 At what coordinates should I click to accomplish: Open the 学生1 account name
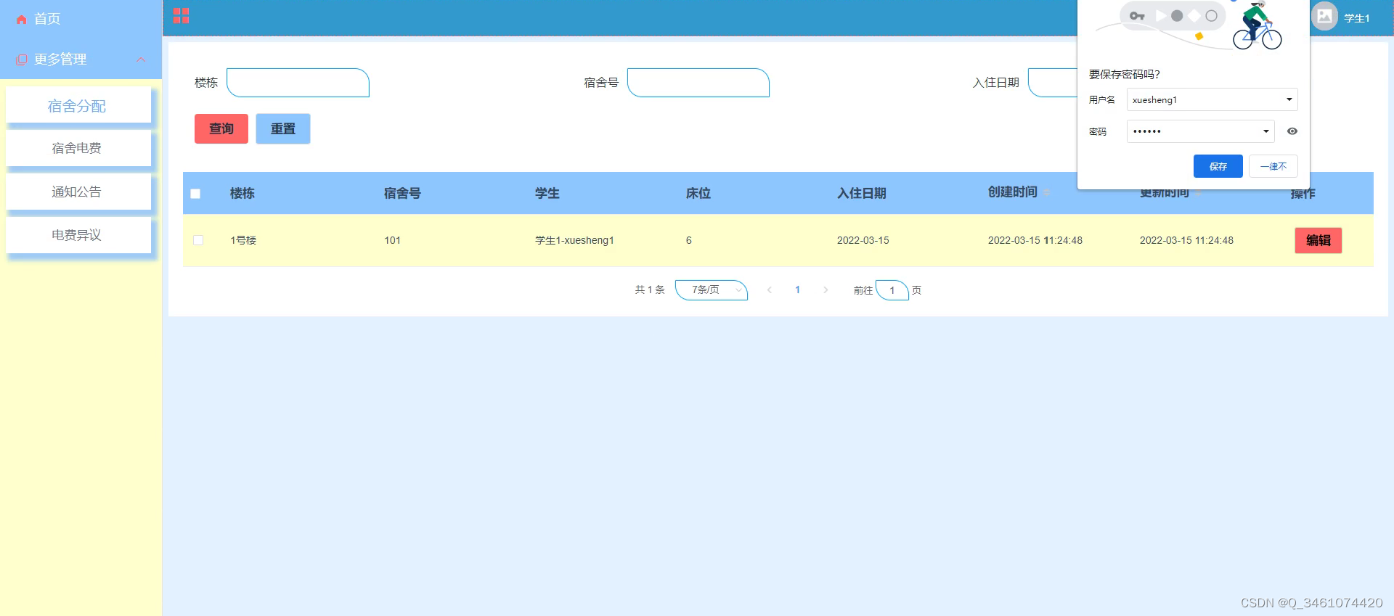pos(1356,18)
